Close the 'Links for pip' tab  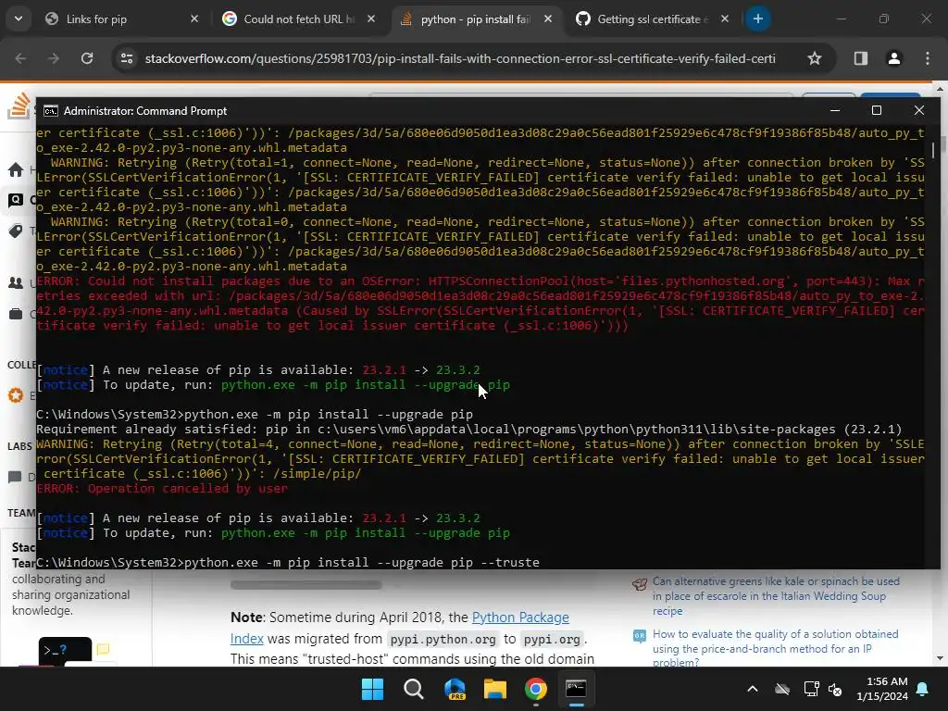tap(194, 19)
